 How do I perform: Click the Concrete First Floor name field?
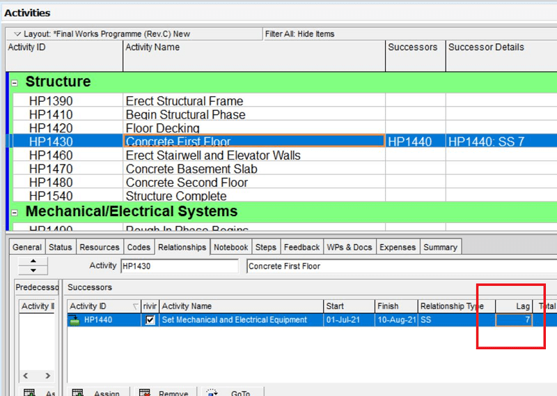(402, 266)
